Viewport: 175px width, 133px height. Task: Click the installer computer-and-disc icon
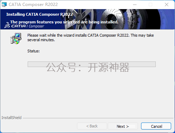tap(16, 38)
